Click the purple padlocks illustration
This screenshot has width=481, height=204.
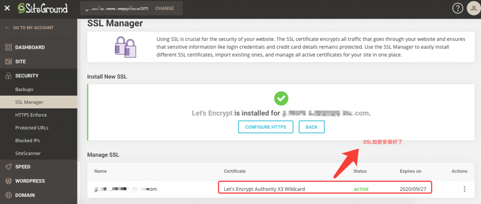(126, 47)
